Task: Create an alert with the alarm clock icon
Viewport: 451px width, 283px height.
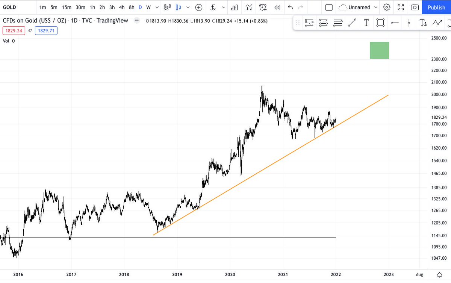Action: coord(263,7)
